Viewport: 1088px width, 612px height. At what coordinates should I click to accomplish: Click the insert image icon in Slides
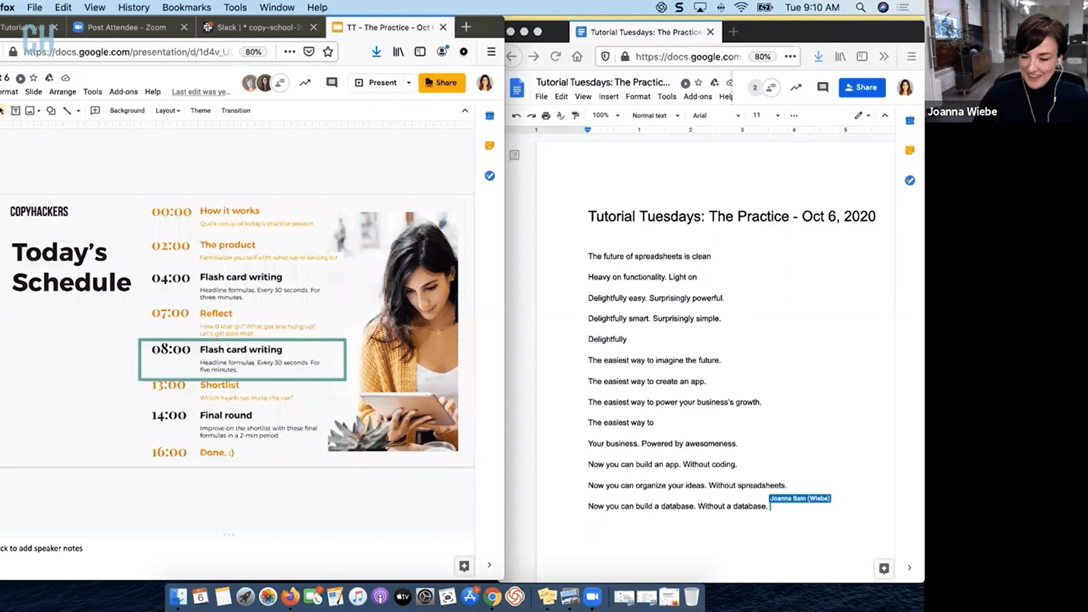pos(29,110)
